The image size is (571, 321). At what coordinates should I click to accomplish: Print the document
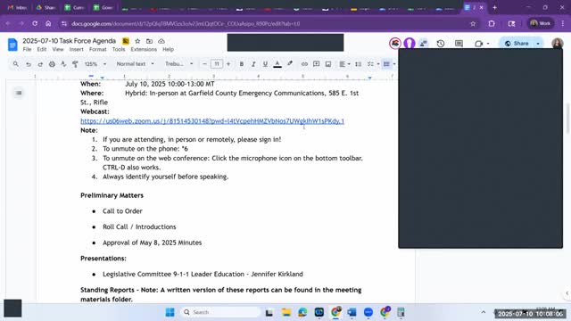[x=52, y=64]
